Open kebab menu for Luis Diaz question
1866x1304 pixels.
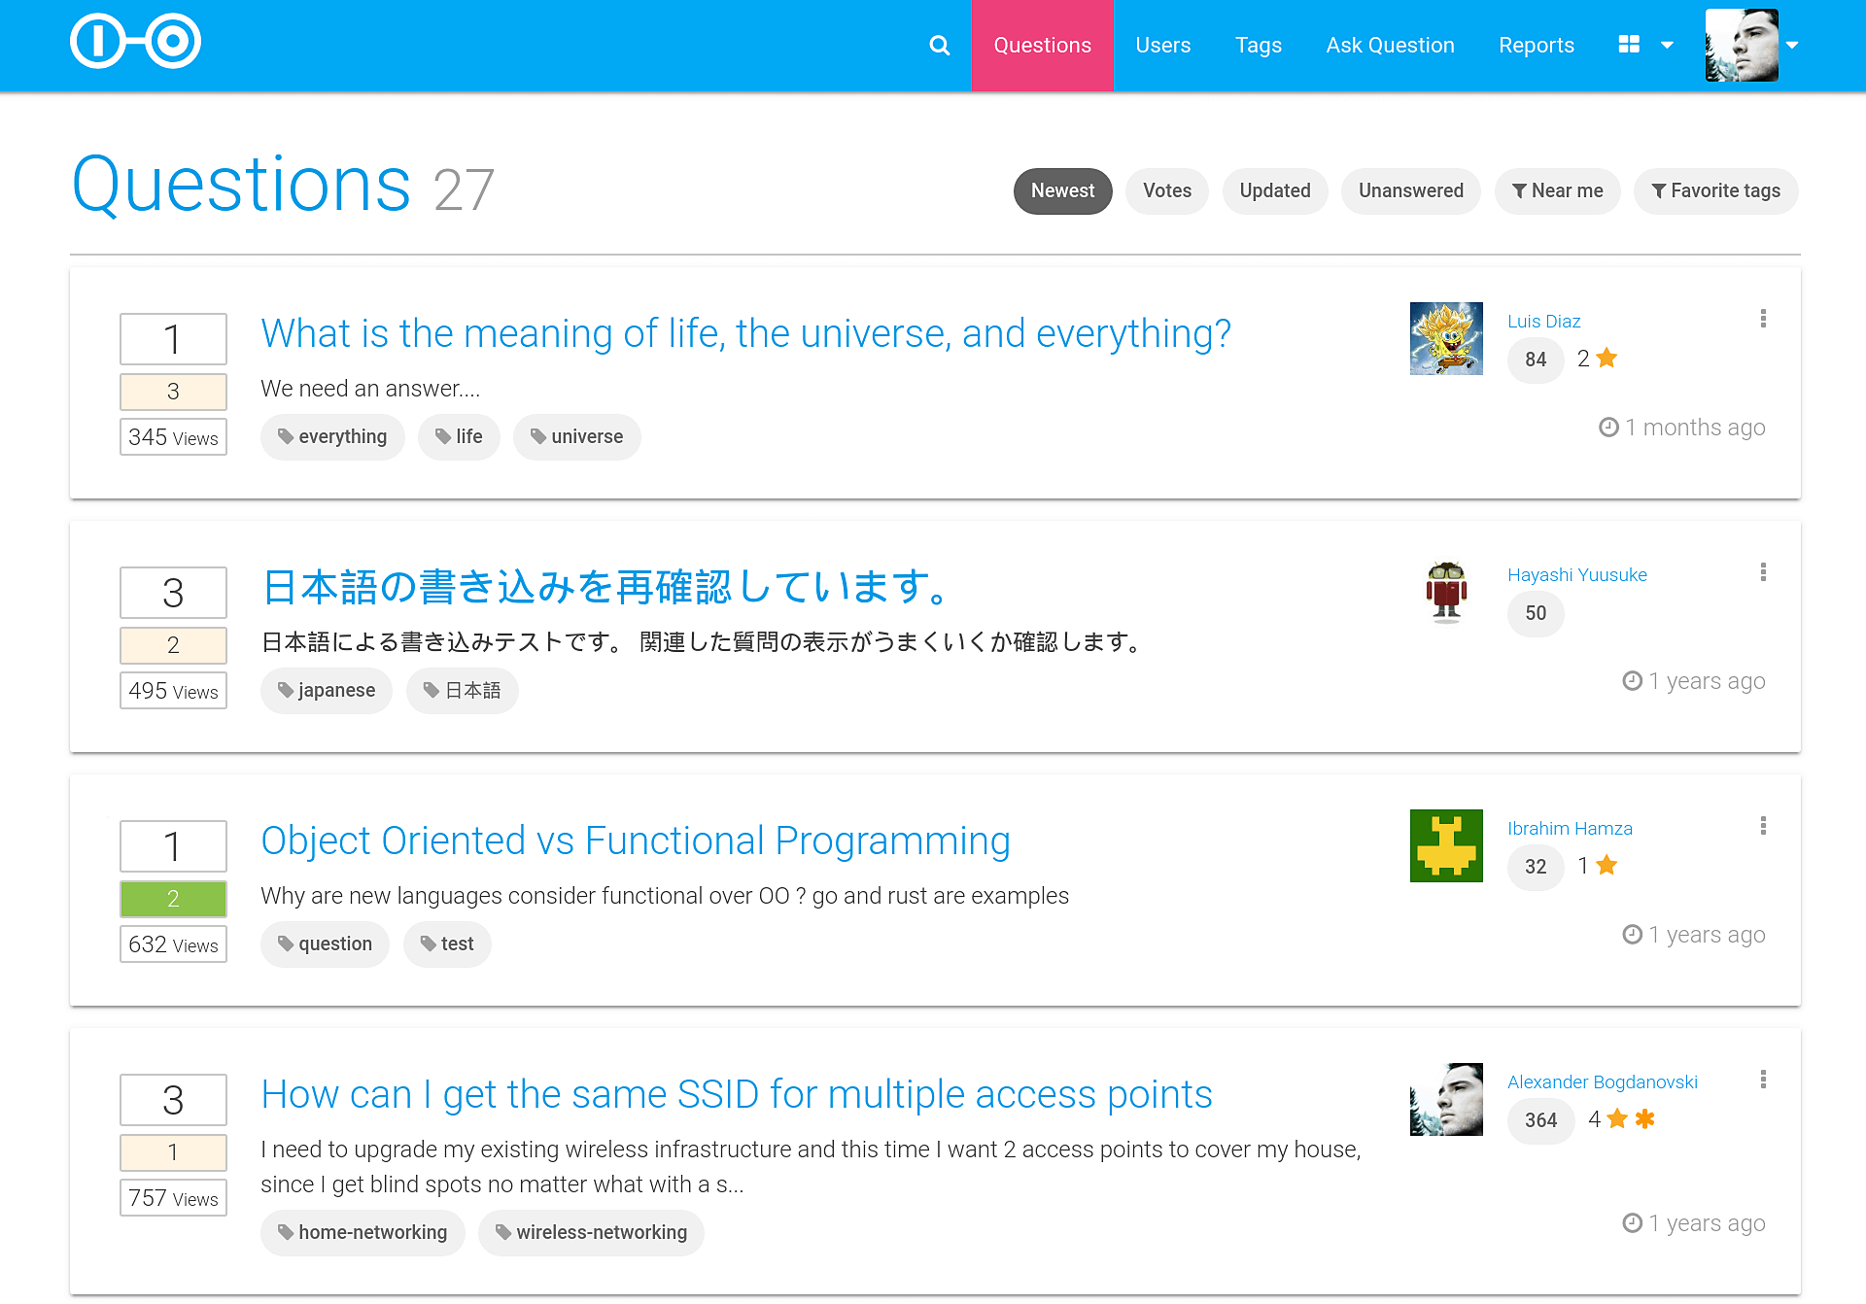(x=1763, y=319)
